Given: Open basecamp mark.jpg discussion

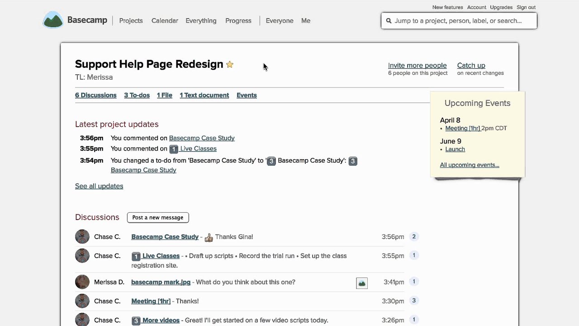Looking at the screenshot, I should 161,282.
